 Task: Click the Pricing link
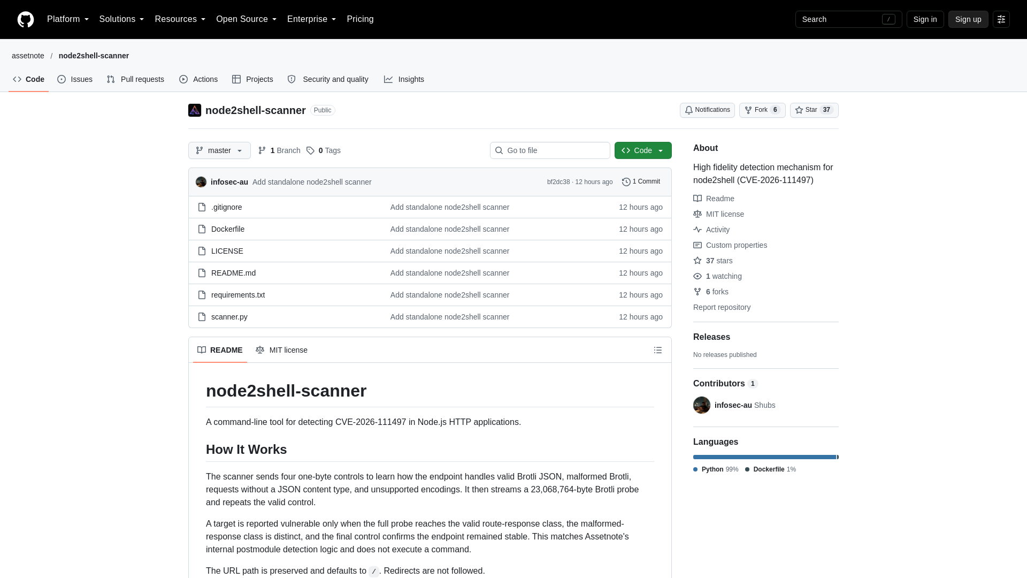(x=360, y=19)
